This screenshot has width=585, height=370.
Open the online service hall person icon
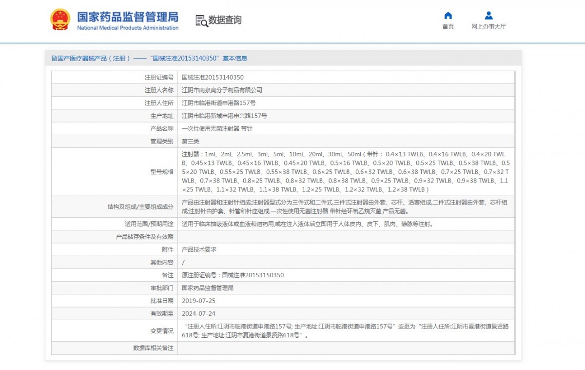click(x=488, y=15)
